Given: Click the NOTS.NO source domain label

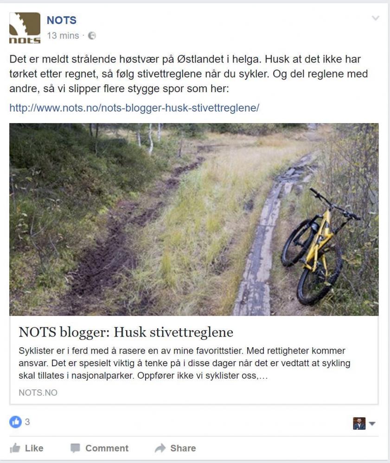Looking at the screenshot, I should (x=38, y=393).
